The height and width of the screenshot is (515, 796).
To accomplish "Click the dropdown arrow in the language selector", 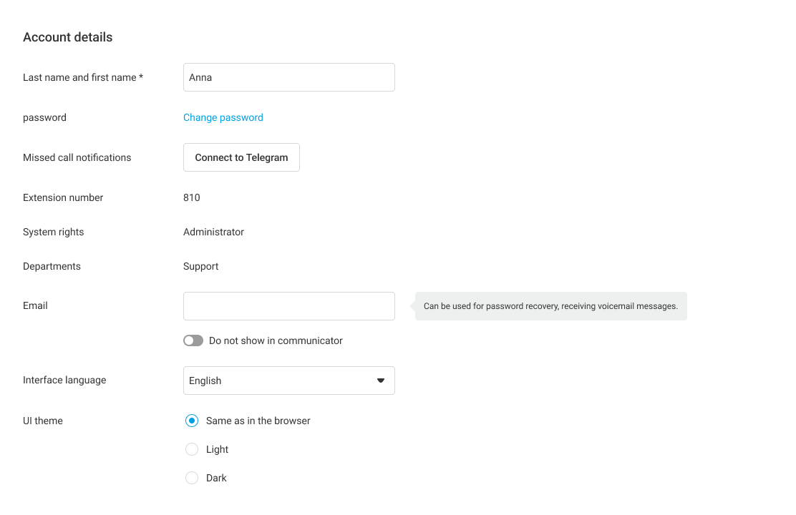I will click(x=381, y=381).
